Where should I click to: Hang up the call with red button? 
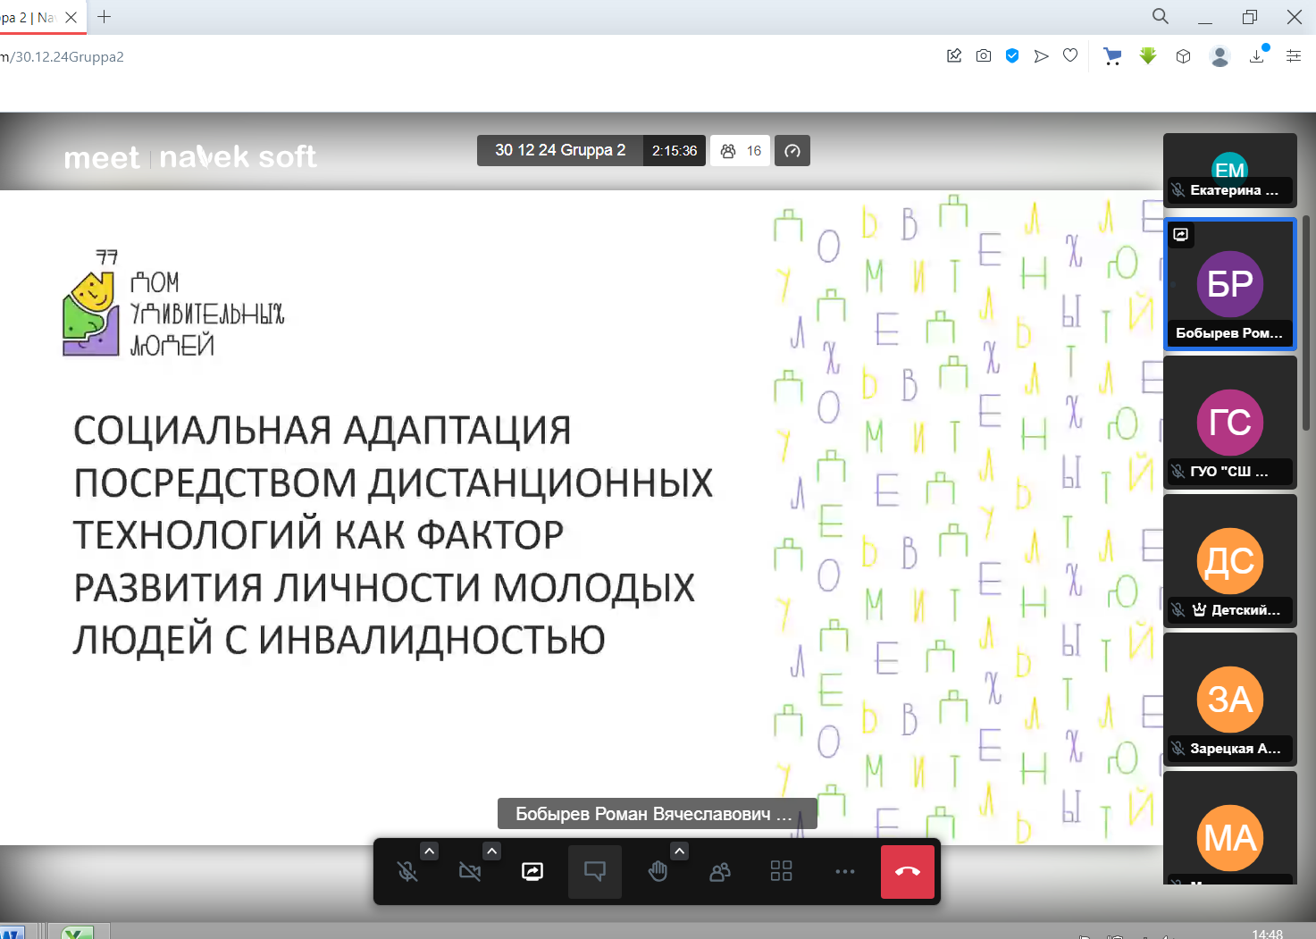pyautogui.click(x=907, y=871)
